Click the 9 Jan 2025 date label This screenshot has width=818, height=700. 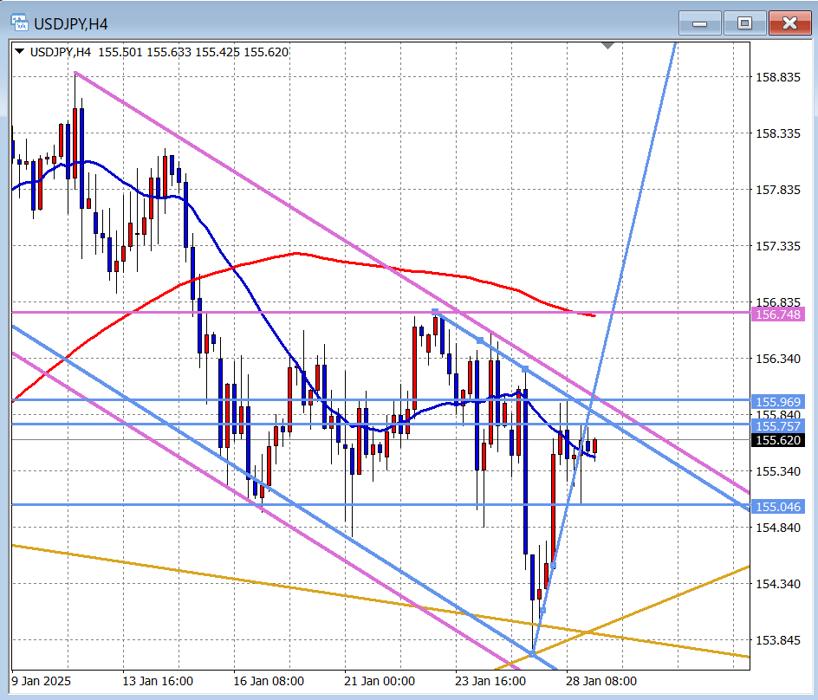[42, 681]
